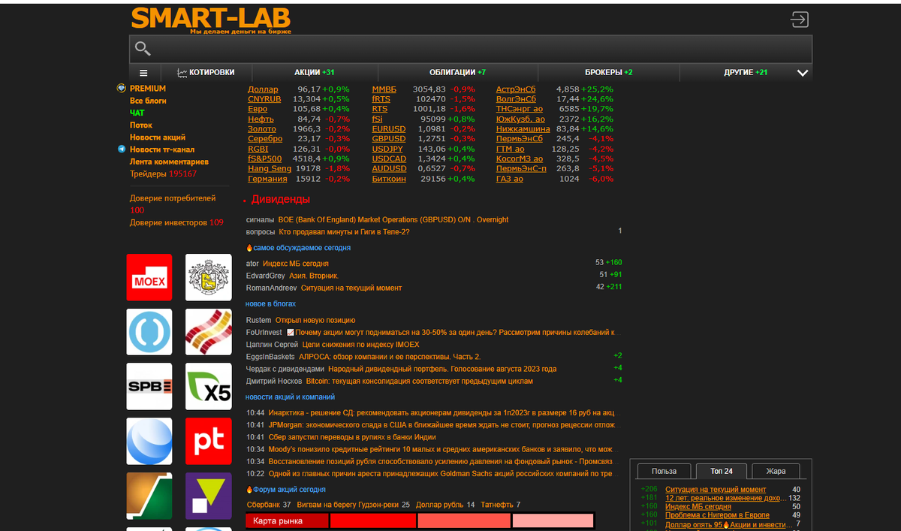Click the ММВБ index link
Viewport: 901px width, 531px height.
pyautogui.click(x=384, y=89)
